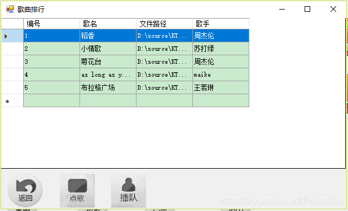Select the row header for row 4
Screen dimensions: 348x211
pyautogui.click(x=12, y=74)
